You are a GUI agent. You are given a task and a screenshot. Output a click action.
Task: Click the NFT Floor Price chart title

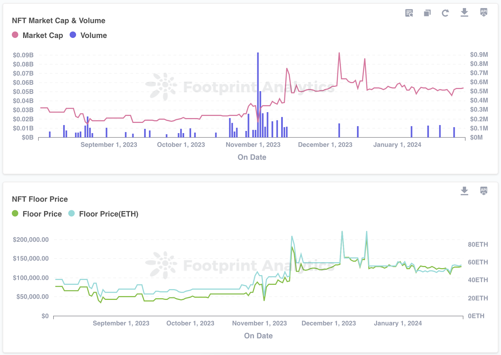40,199
